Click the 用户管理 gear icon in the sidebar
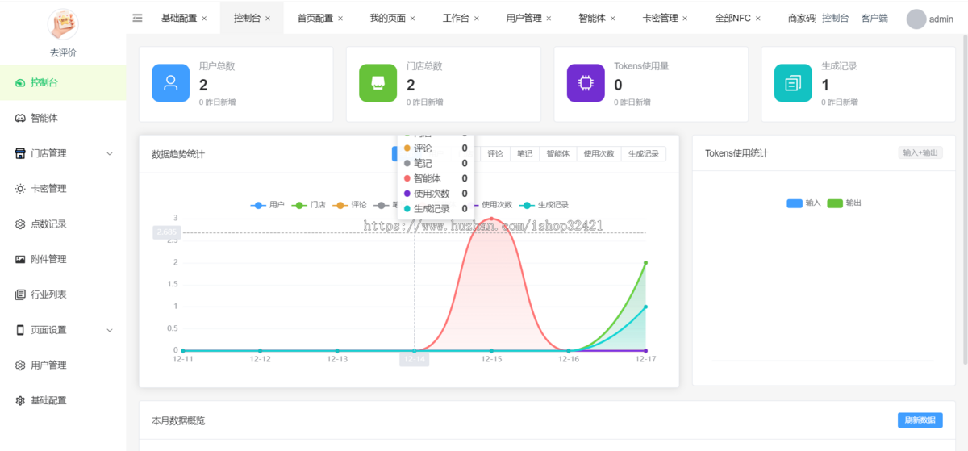 20,365
